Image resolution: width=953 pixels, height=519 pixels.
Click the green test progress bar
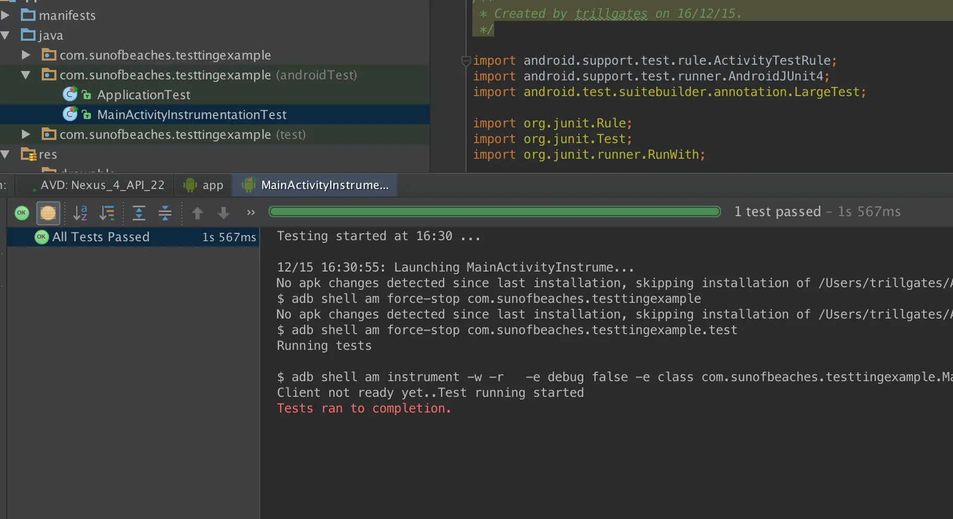click(x=494, y=211)
